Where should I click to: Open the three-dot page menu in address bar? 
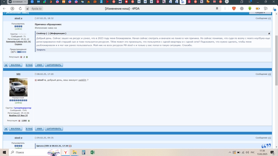coord(225,8)
